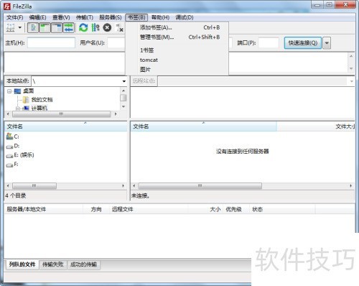Click remote file list horizontal scrollbar thumb
Image resolution: width=359 pixels, height=286 pixels.
[x=200, y=185]
